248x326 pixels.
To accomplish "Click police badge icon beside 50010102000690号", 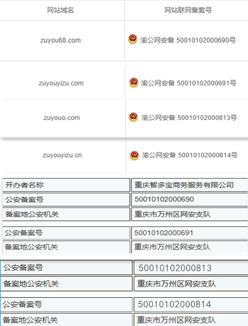I will tap(133, 39).
